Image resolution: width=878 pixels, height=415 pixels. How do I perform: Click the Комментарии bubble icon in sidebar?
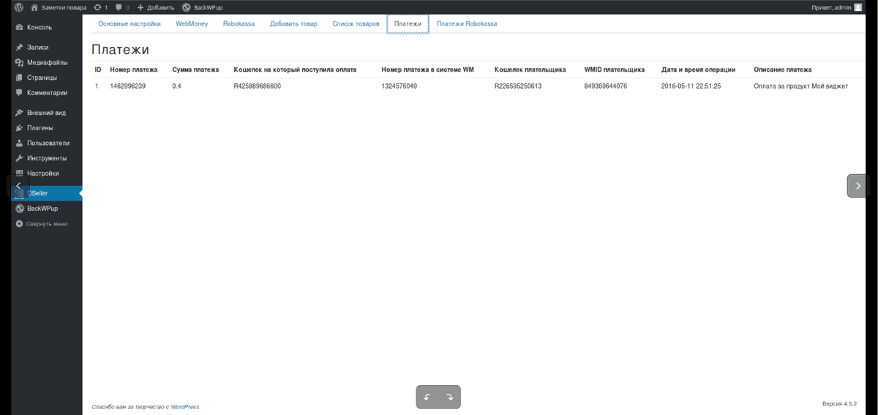point(19,93)
